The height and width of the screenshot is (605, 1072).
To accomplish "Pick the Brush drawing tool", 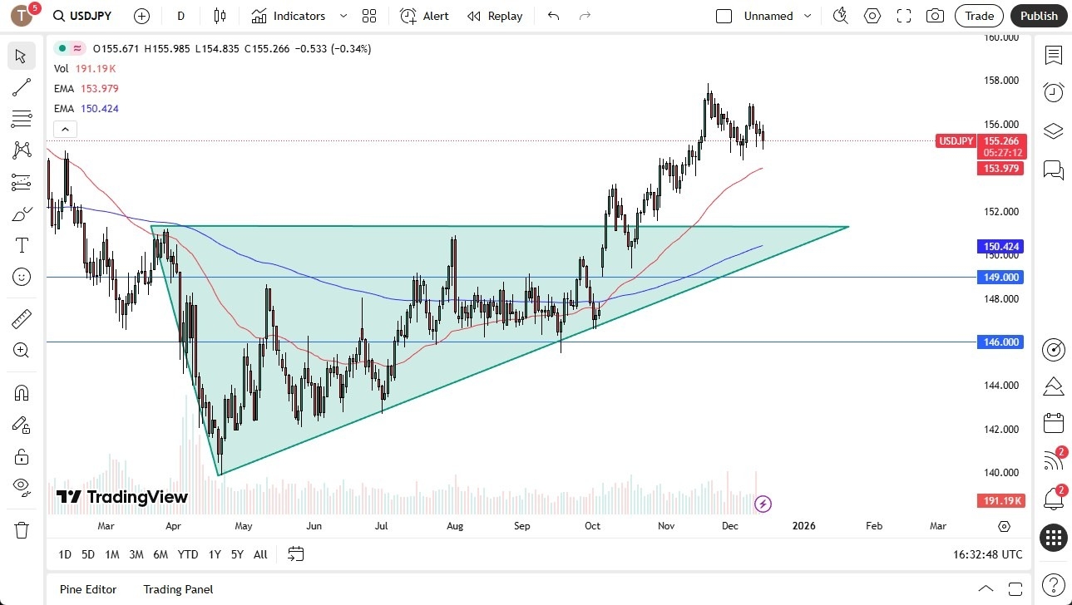I will (21, 213).
